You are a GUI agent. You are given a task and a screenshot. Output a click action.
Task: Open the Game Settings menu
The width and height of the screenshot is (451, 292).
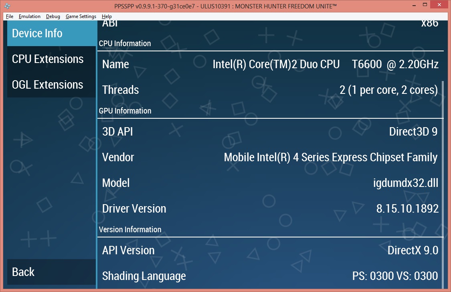[x=81, y=16]
